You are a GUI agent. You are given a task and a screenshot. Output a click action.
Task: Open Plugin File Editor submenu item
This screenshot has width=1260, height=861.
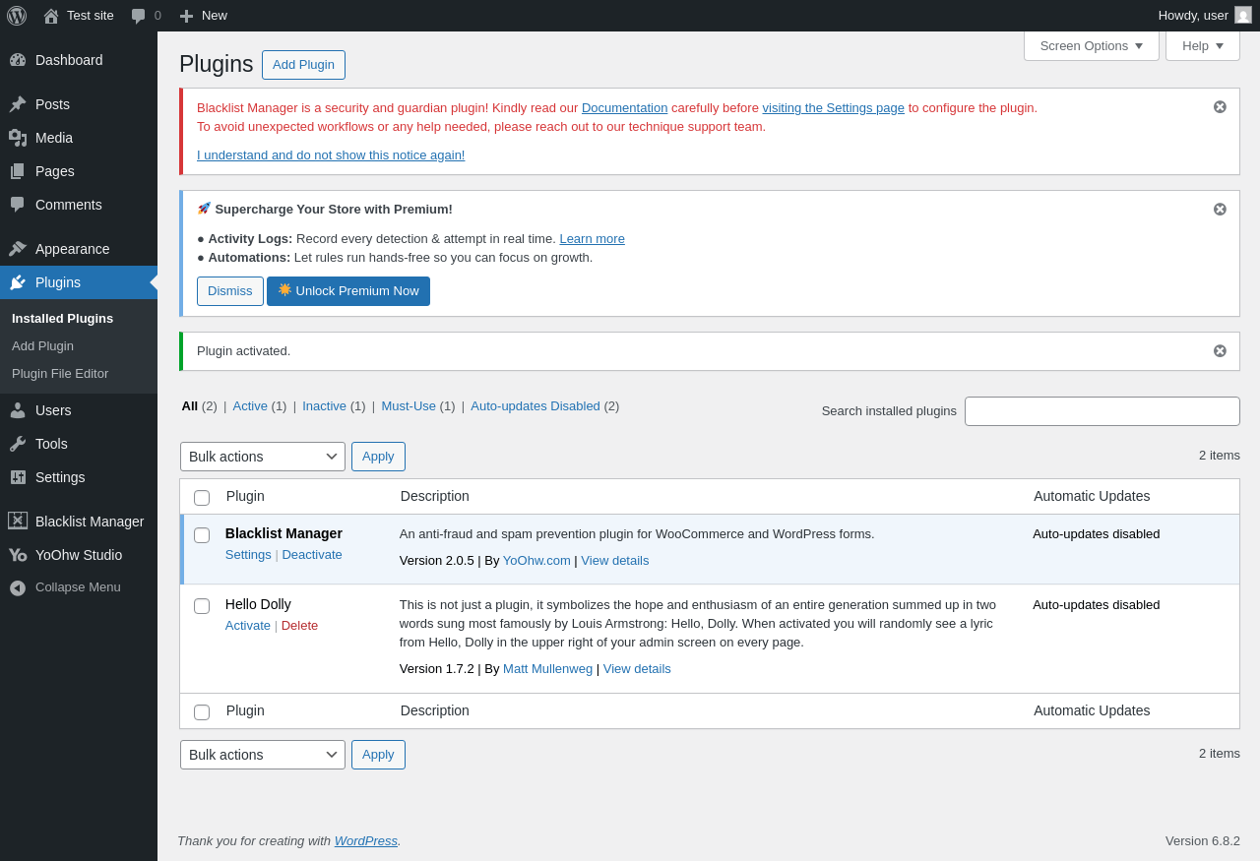pos(60,374)
